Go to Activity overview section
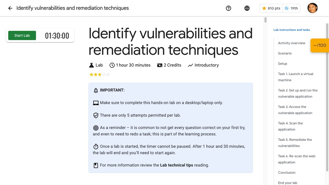 tap(291, 43)
